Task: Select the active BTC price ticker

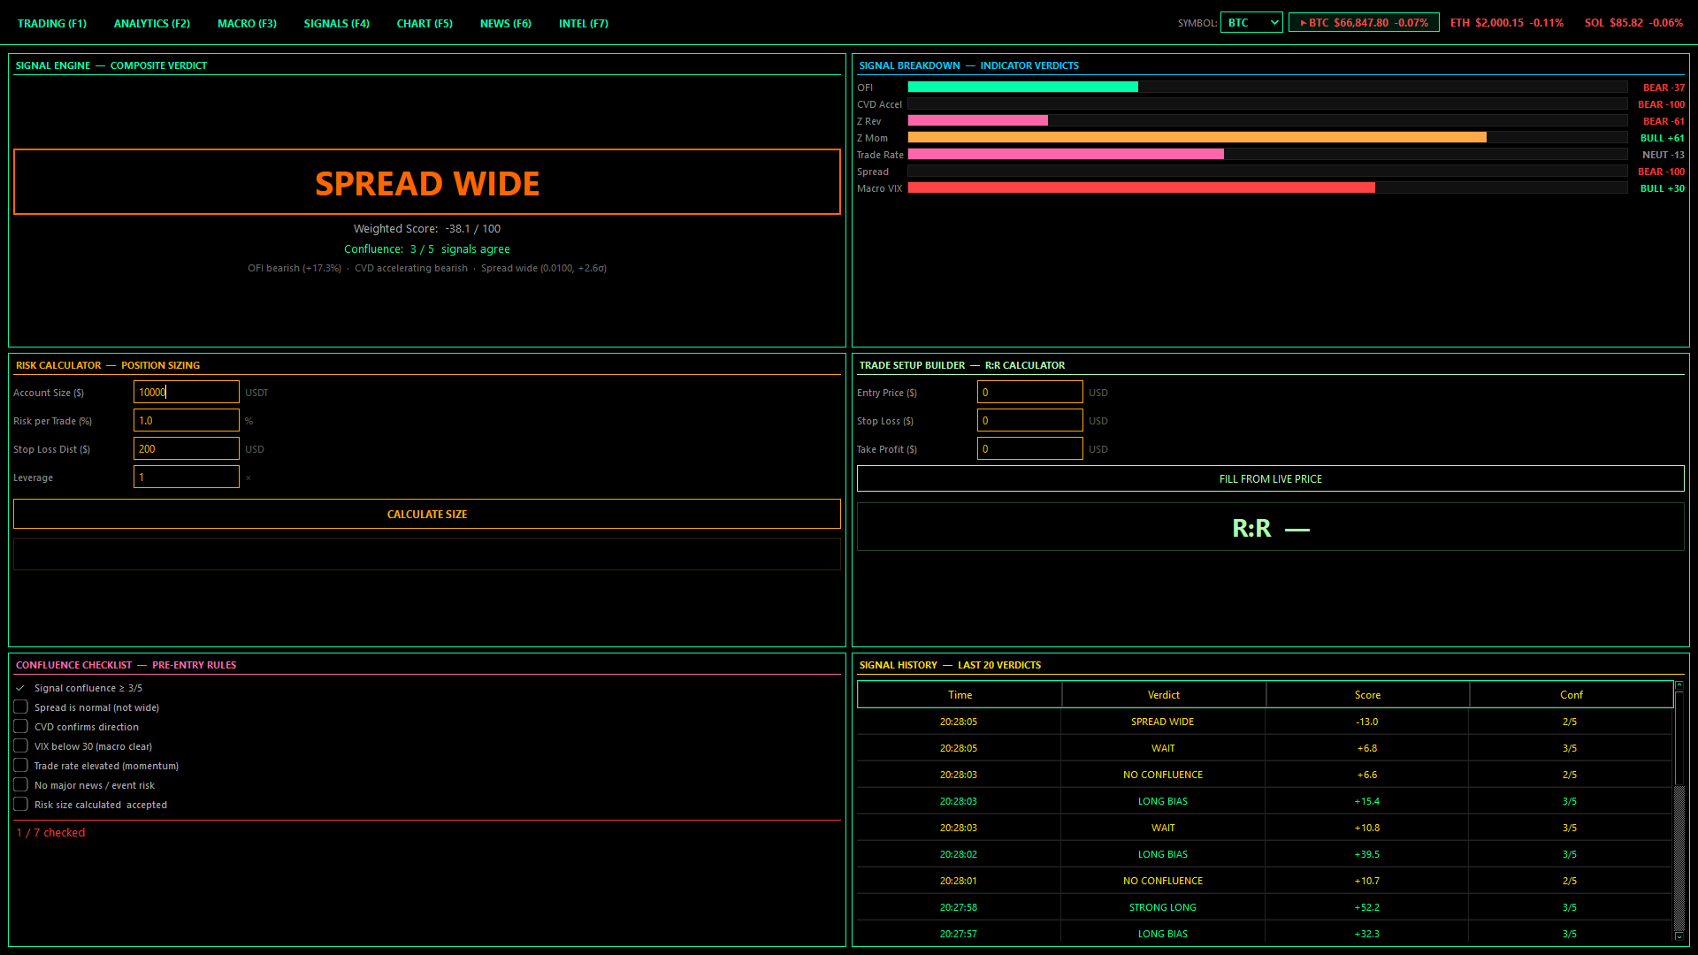Action: (x=1363, y=23)
